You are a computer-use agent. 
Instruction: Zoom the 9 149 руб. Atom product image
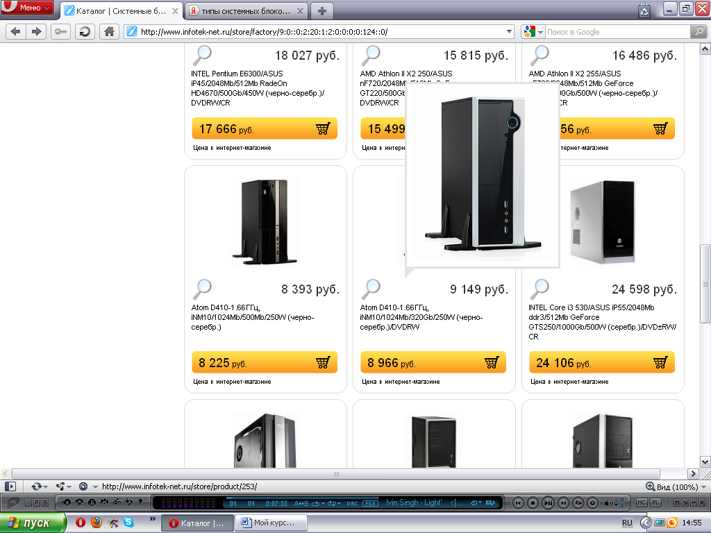(x=371, y=289)
